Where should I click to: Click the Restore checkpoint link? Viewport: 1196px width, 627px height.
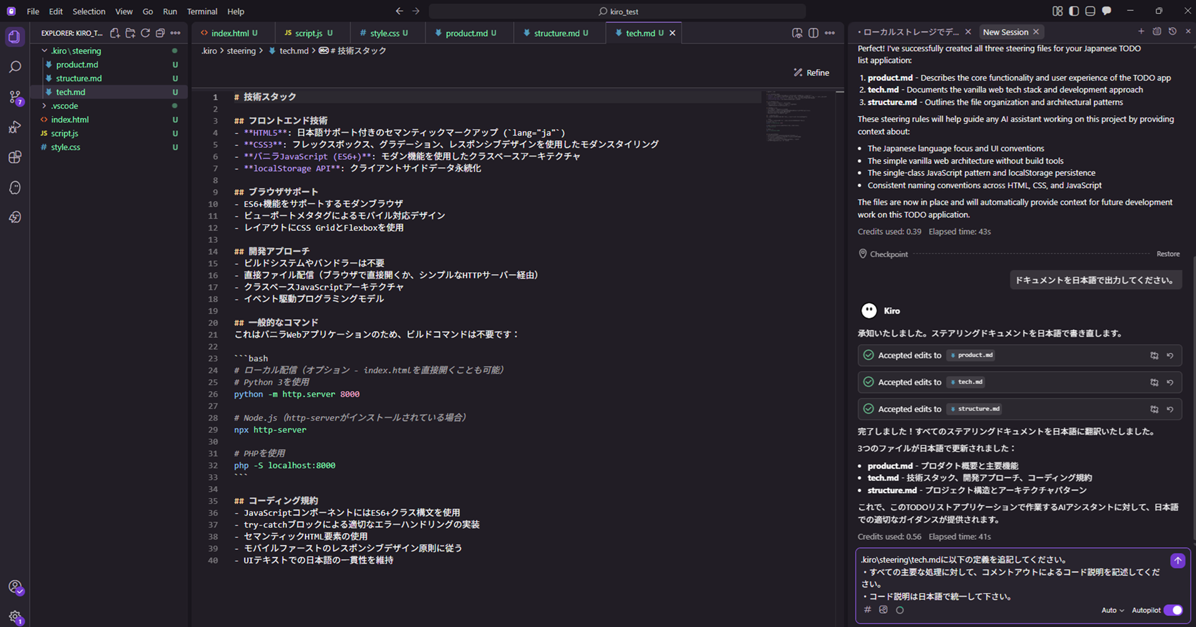(1167, 254)
